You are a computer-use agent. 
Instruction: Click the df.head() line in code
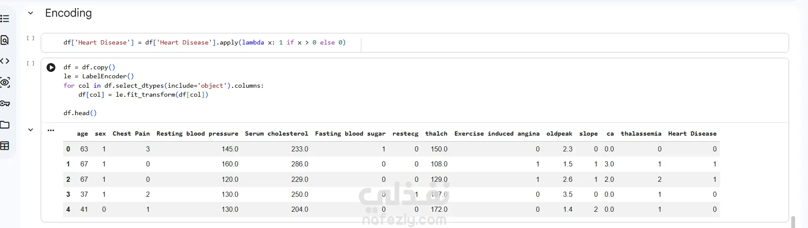[x=80, y=113]
